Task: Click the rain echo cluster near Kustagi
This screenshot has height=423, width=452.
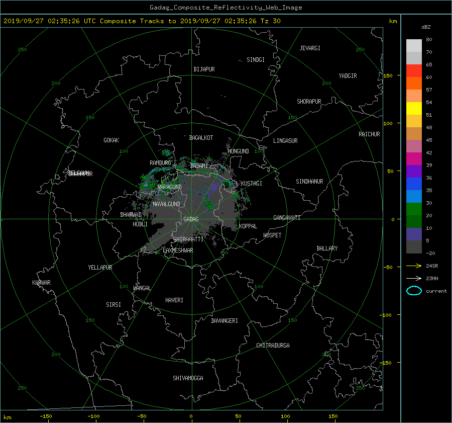Action: 228,184
